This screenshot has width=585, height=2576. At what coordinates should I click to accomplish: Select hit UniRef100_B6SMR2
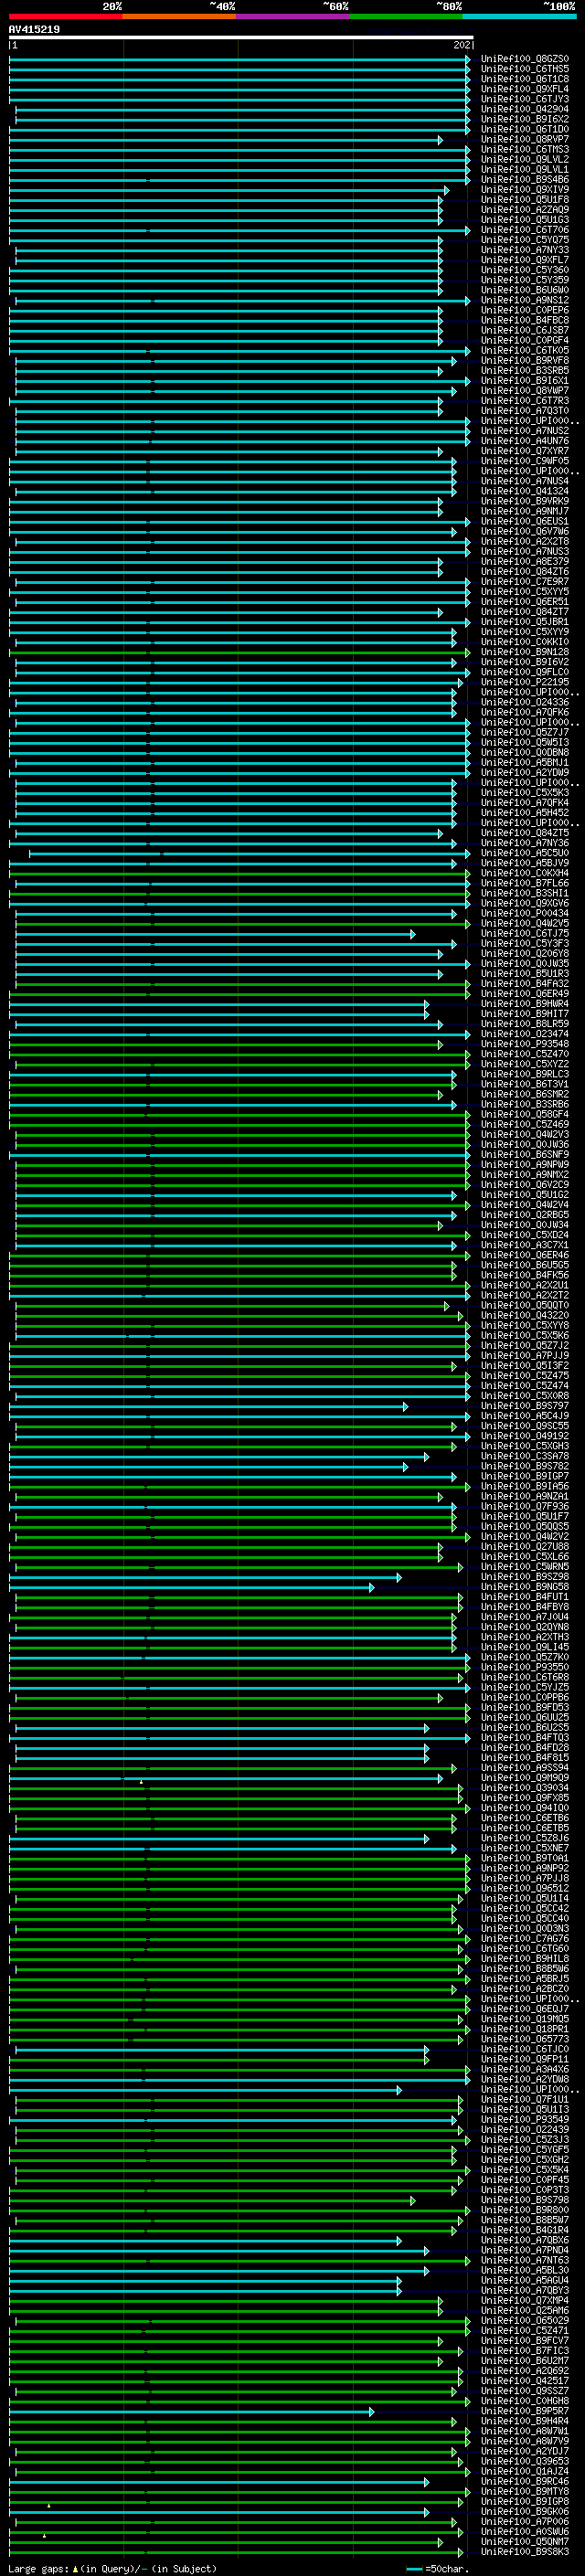point(525,1094)
